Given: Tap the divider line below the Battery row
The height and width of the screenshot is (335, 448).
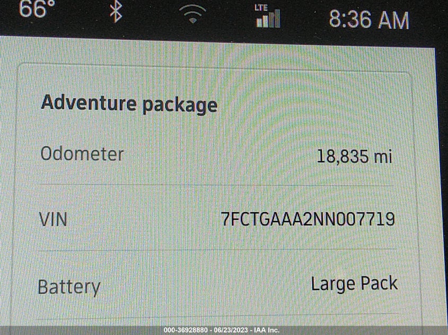Looking at the screenshot, I should tap(217, 316).
